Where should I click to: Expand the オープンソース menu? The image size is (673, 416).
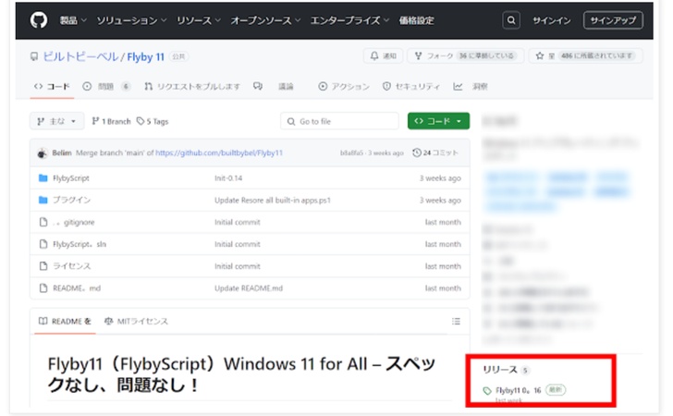pyautogui.click(x=265, y=20)
